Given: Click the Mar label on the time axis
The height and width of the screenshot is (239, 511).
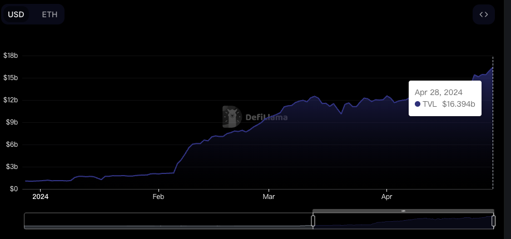Looking at the screenshot, I should (x=269, y=196).
